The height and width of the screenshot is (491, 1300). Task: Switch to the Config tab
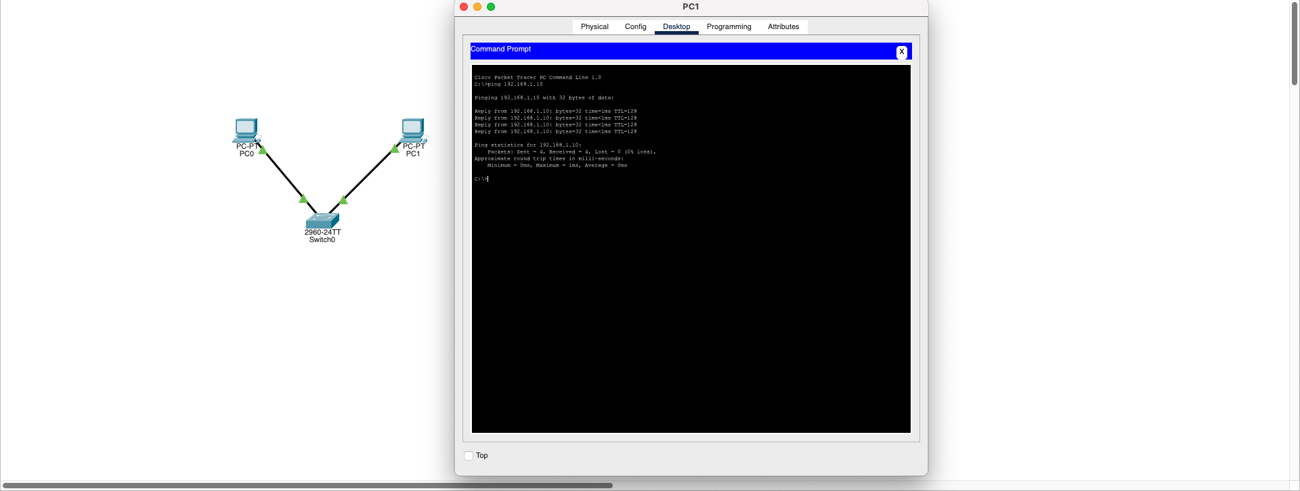tap(636, 27)
